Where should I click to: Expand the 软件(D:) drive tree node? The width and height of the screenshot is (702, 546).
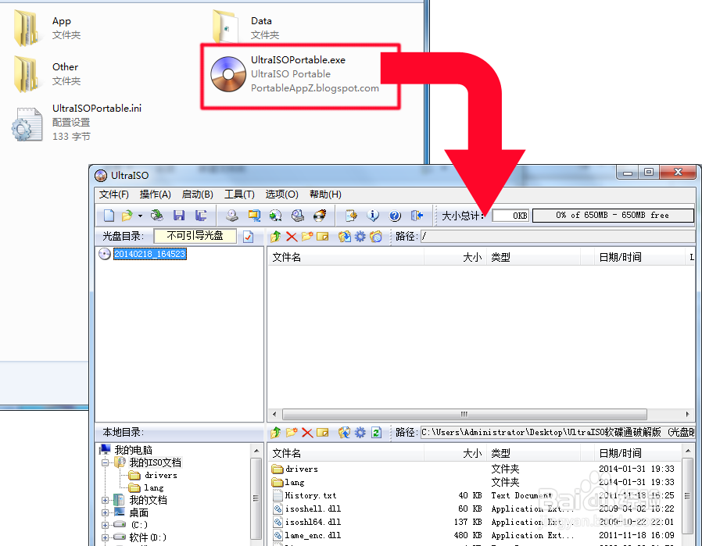coord(105,537)
